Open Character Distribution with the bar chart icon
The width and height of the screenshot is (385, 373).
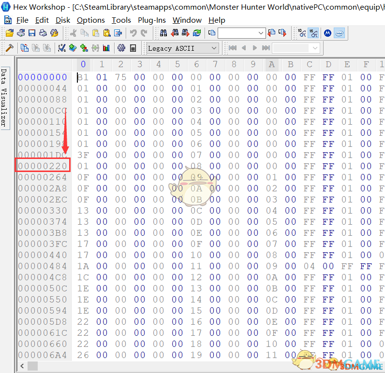click(x=106, y=48)
